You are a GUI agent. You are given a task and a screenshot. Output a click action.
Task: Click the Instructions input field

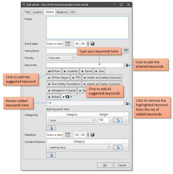coord(85,51)
